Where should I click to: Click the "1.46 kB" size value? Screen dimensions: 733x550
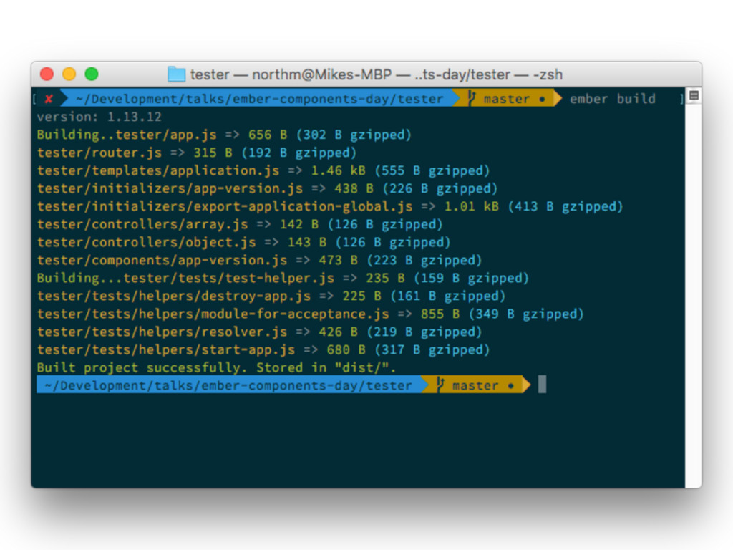338,170
